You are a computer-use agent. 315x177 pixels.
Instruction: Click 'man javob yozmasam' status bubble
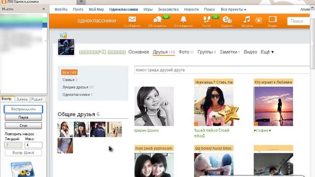[154, 148]
